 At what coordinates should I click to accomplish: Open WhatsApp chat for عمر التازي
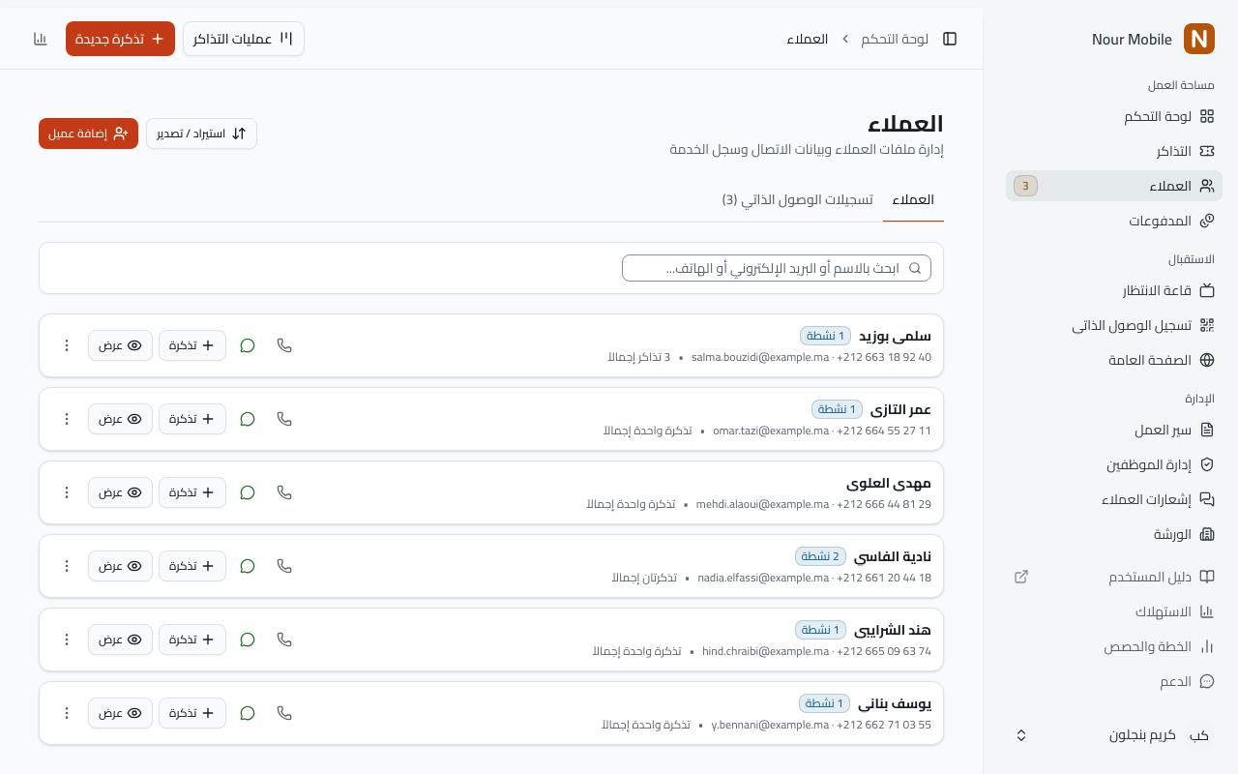pos(248,419)
